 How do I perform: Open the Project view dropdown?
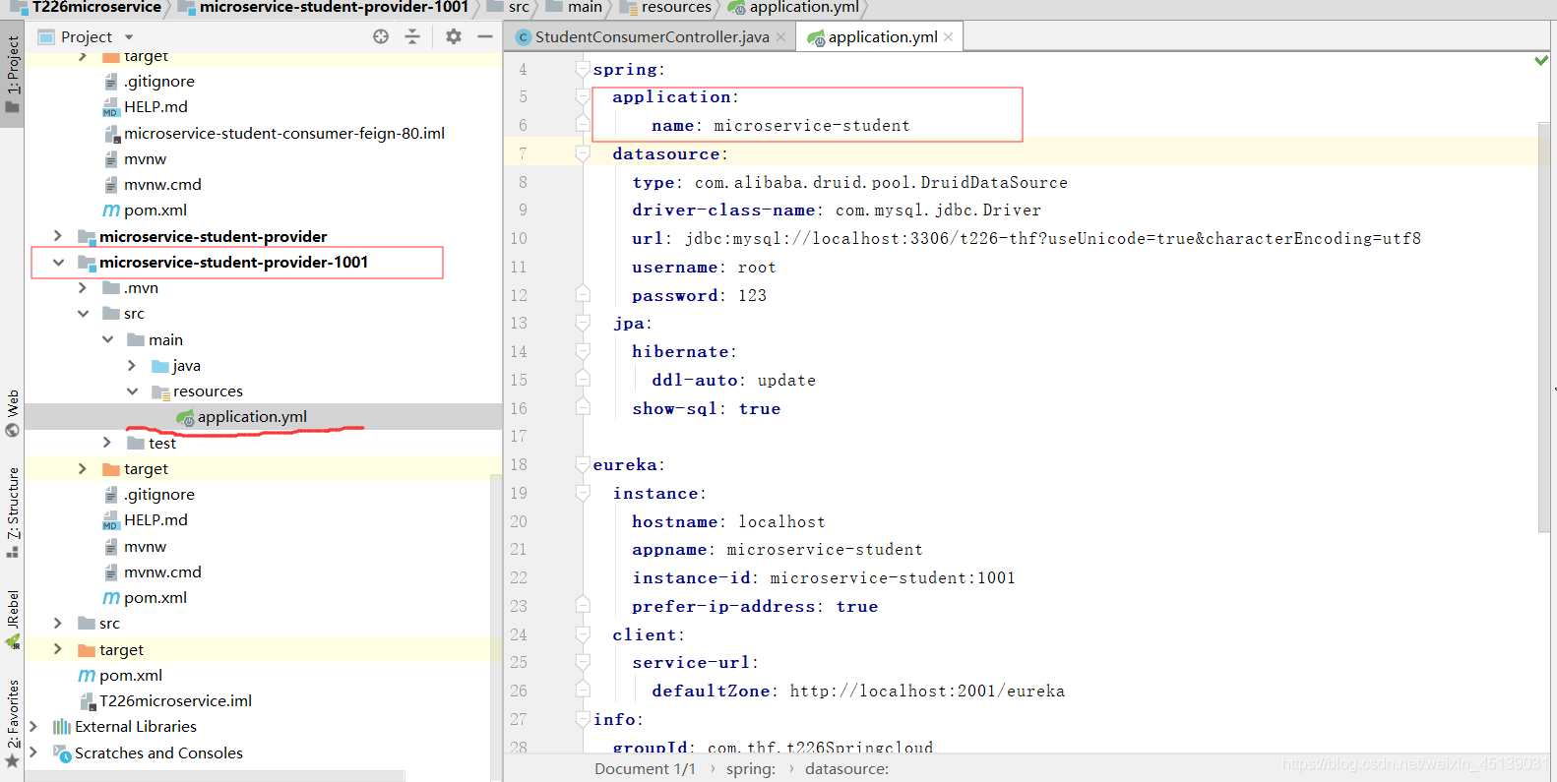point(129,37)
